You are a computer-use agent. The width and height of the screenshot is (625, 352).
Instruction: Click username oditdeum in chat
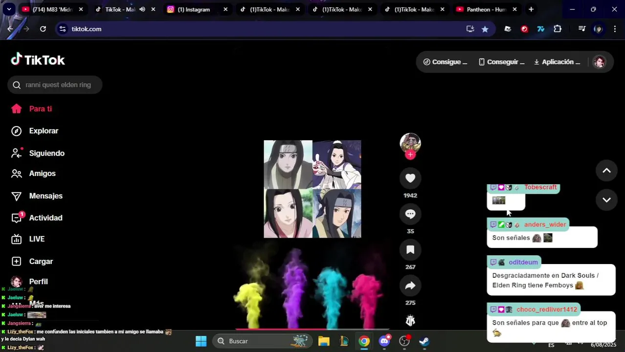523,262
